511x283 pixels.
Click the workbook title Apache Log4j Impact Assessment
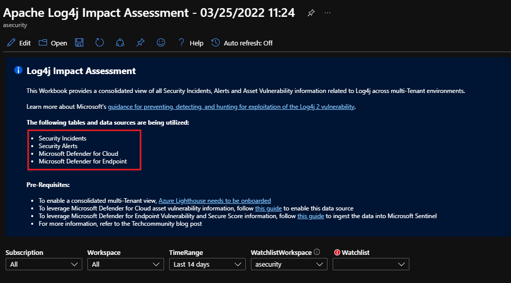pyautogui.click(x=149, y=13)
